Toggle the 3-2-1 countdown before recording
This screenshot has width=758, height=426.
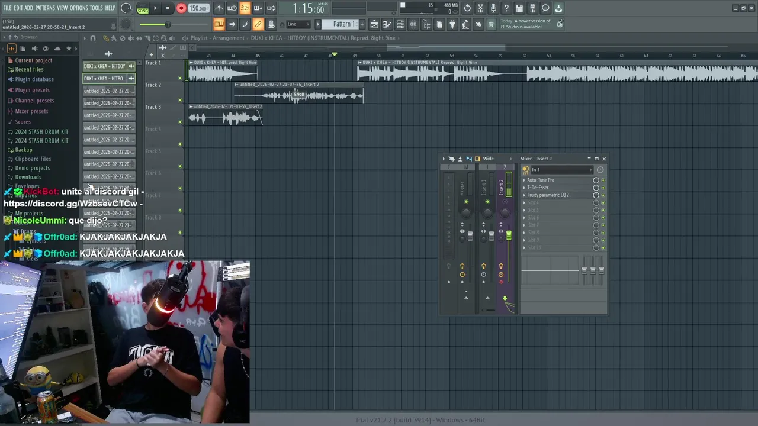coord(245,8)
